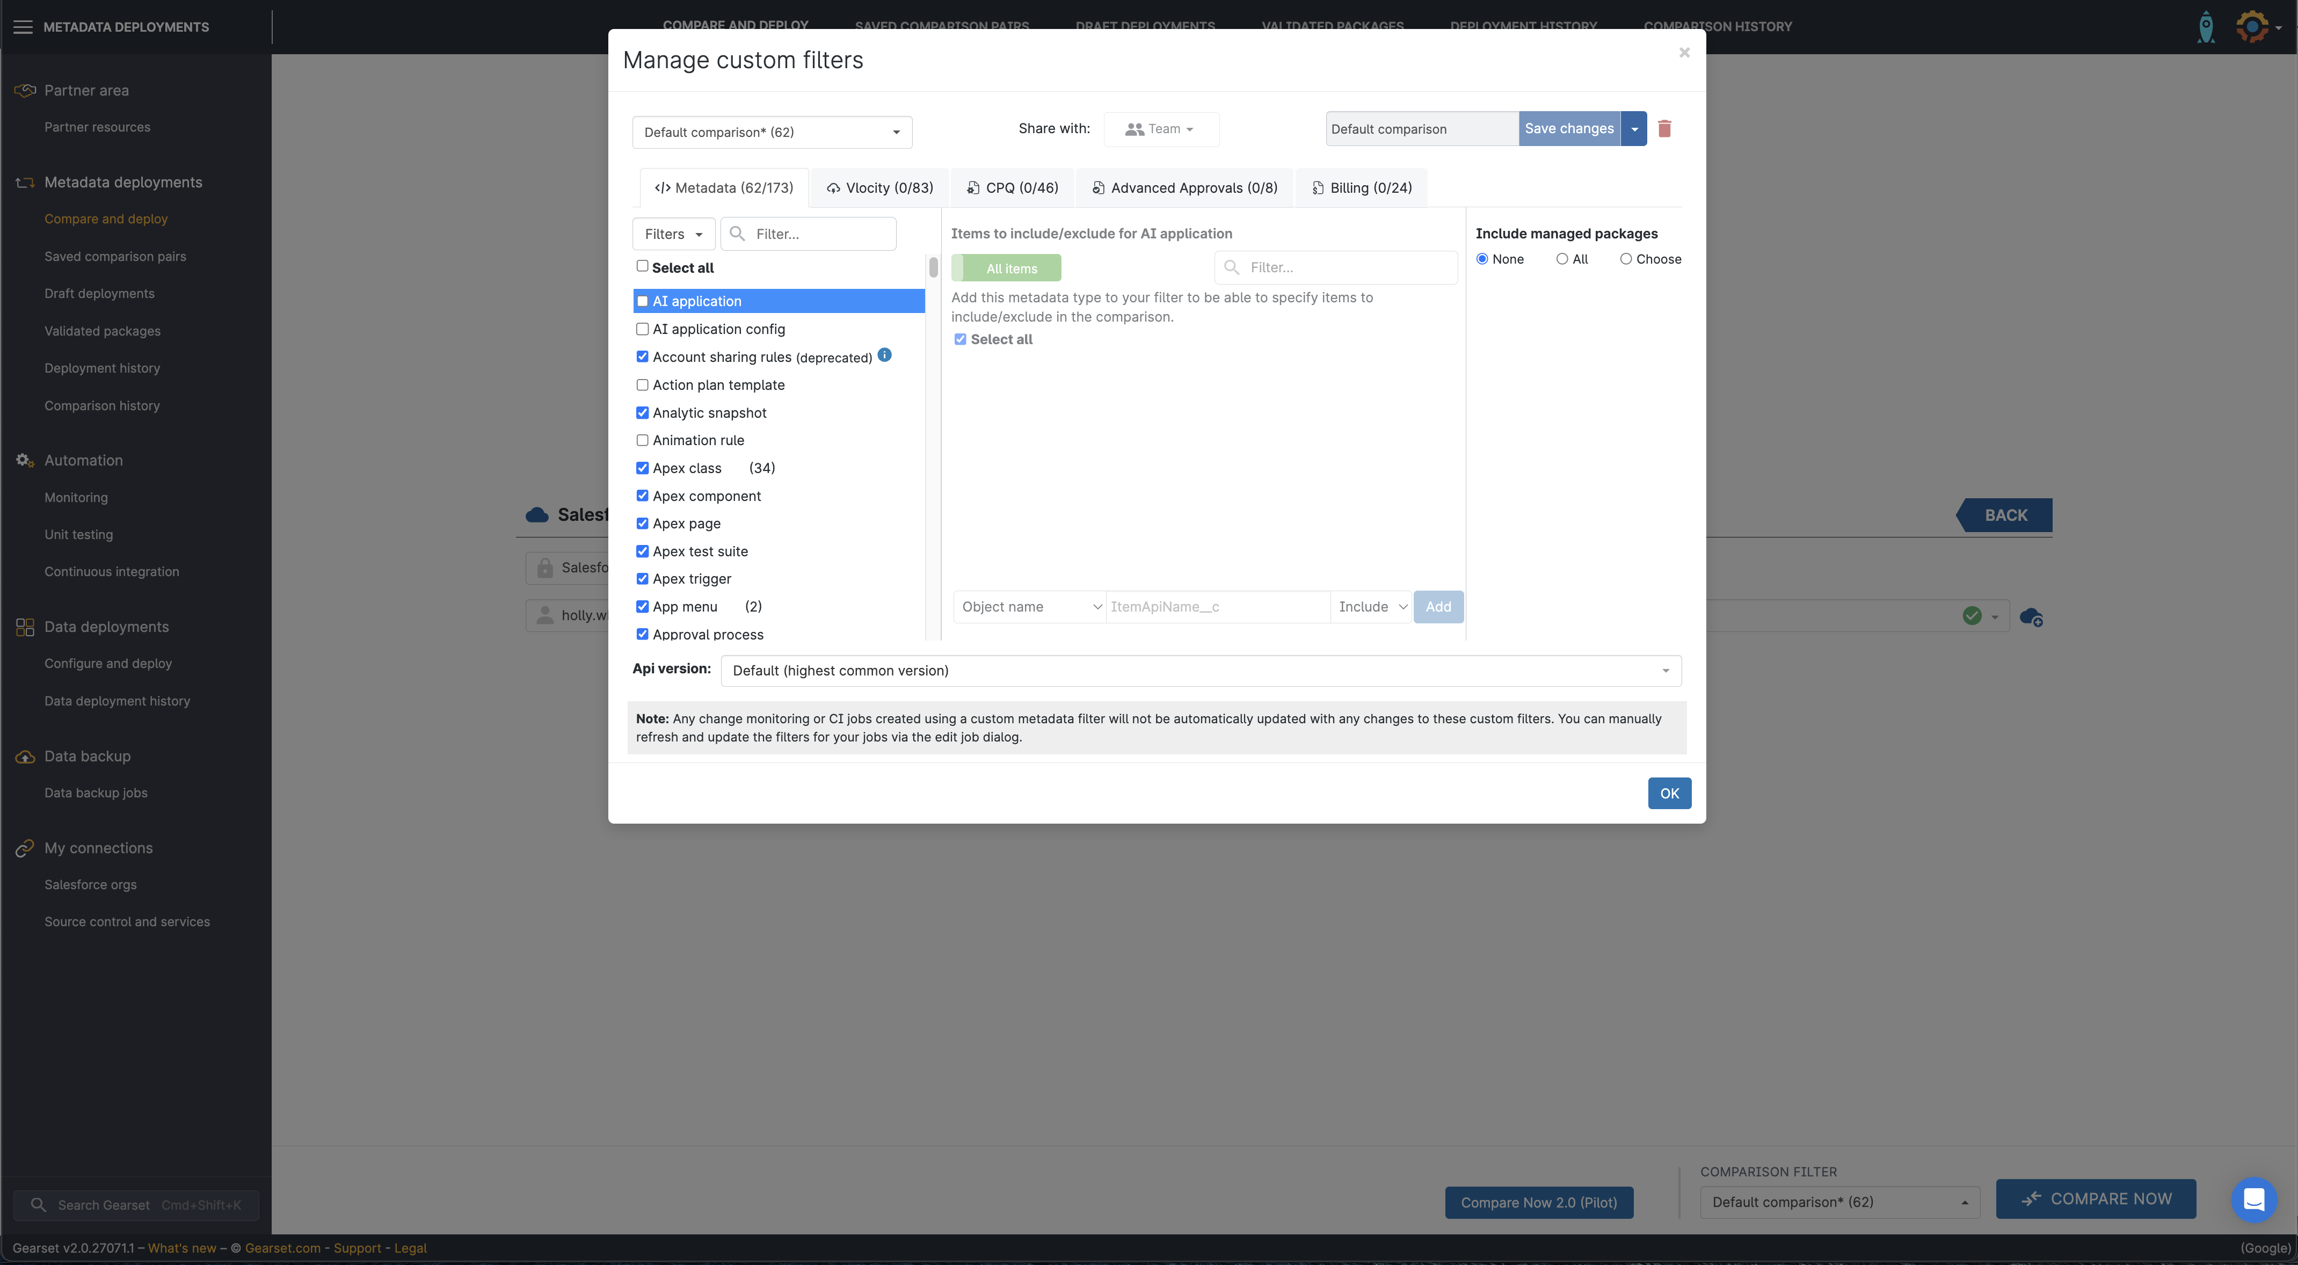The height and width of the screenshot is (1265, 2298).
Task: Open the Gearset gear logo menu
Action: point(2253,27)
